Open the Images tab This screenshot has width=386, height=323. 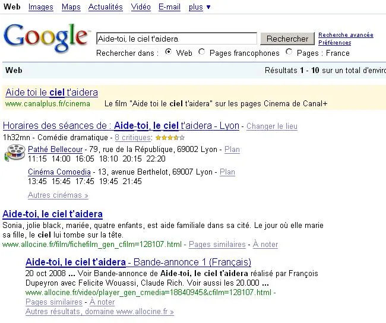pos(40,7)
